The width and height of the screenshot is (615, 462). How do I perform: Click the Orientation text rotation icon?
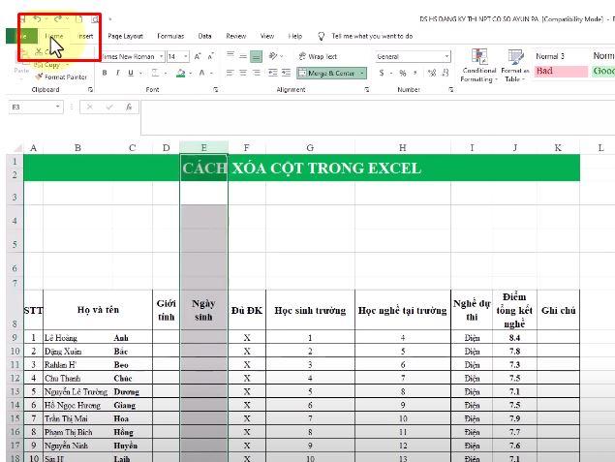(x=273, y=56)
